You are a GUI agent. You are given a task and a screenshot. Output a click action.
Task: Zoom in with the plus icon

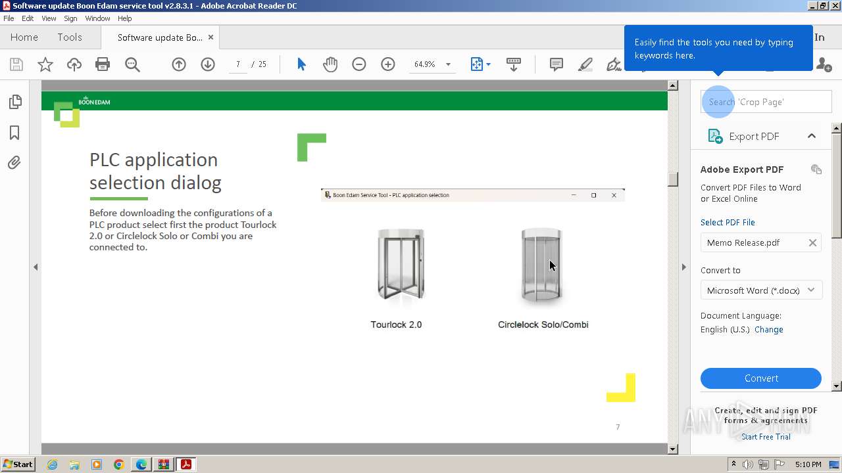click(x=388, y=64)
